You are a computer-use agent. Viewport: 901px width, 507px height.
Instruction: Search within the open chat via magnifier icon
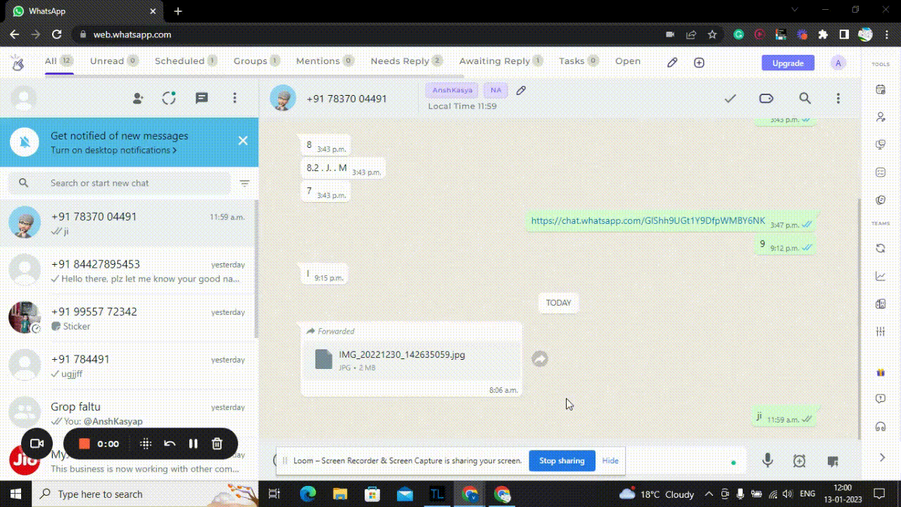[x=805, y=99]
